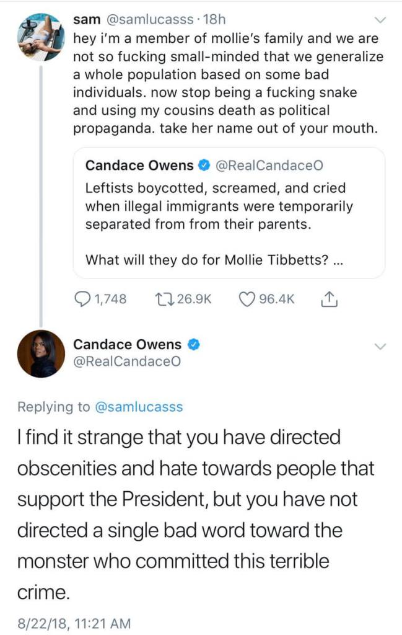This screenshot has width=402, height=635.
Task: Open Candace Owens' round profile avatar
Action: [42, 353]
